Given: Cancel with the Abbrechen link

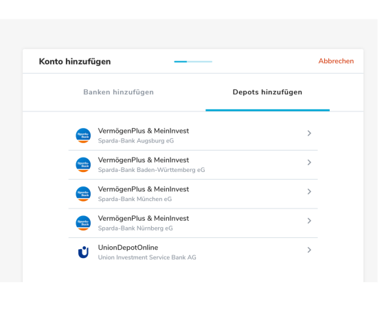Looking at the screenshot, I should point(336,61).
